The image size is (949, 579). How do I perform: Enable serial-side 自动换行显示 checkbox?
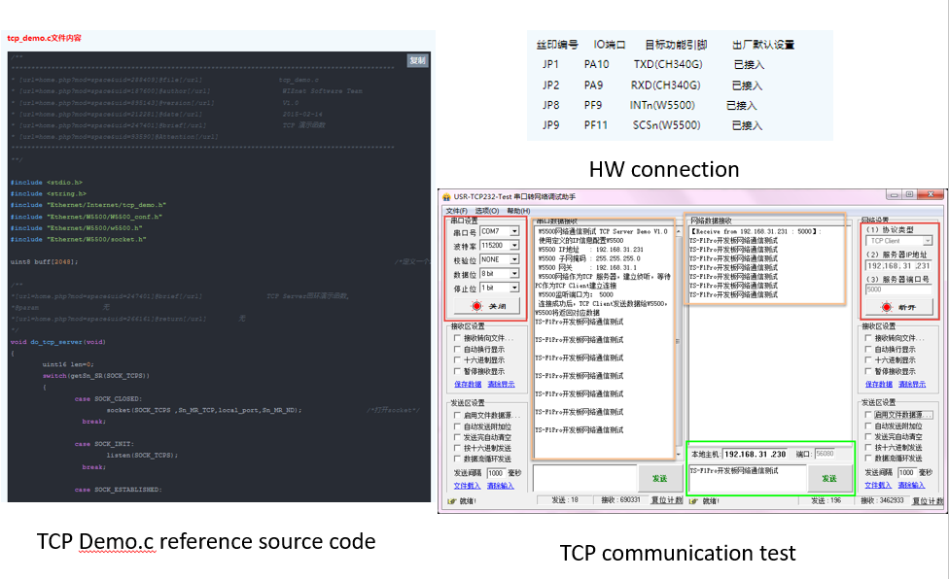[x=458, y=350]
